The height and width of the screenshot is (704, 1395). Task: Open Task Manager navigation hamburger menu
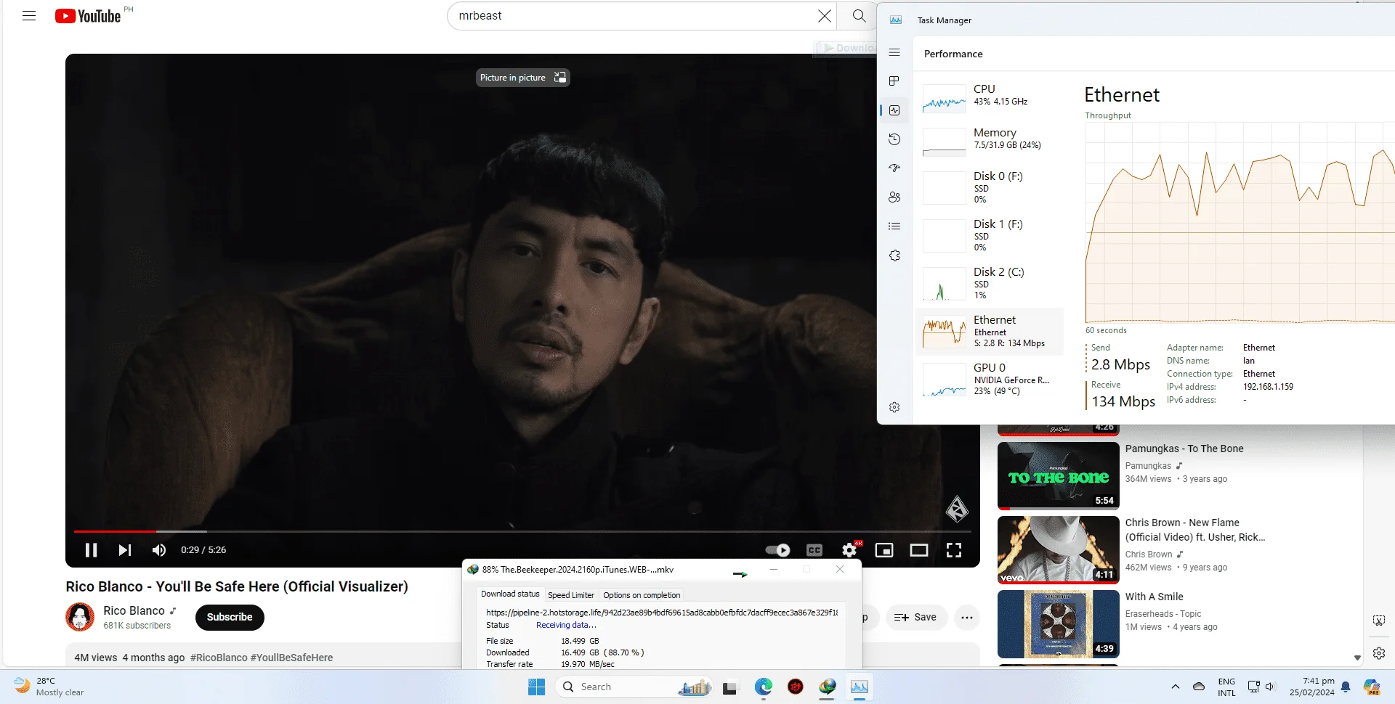click(x=894, y=52)
